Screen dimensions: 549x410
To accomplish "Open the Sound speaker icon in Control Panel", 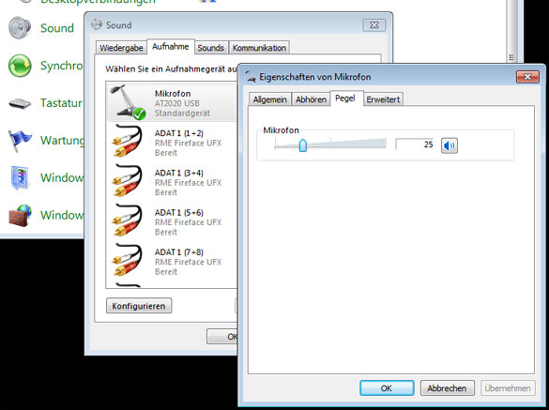I will [20, 27].
